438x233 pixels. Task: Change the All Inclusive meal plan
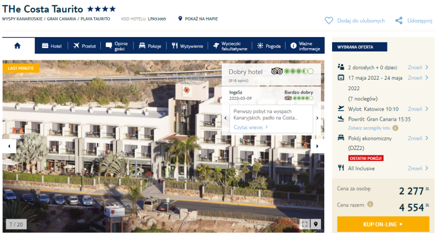click(x=418, y=168)
